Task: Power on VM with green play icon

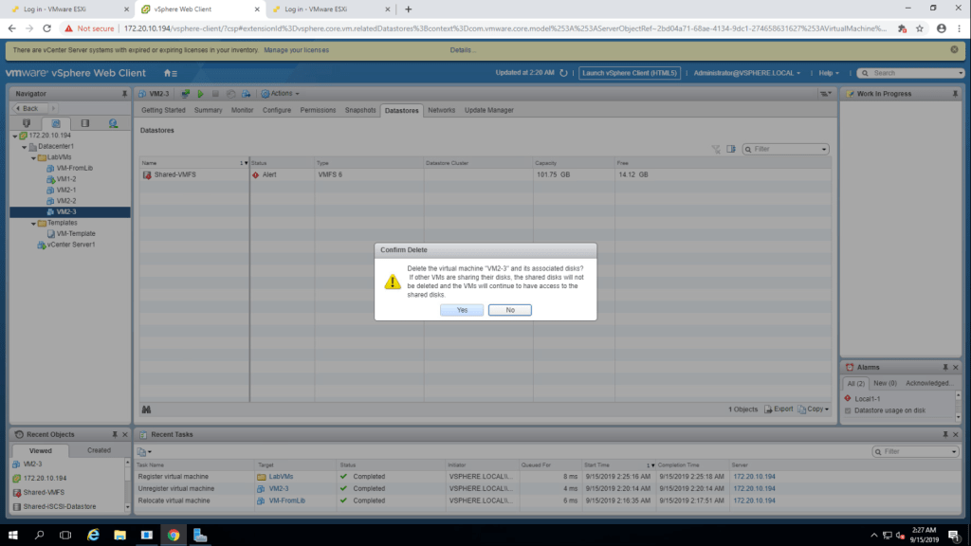Action: pos(200,94)
